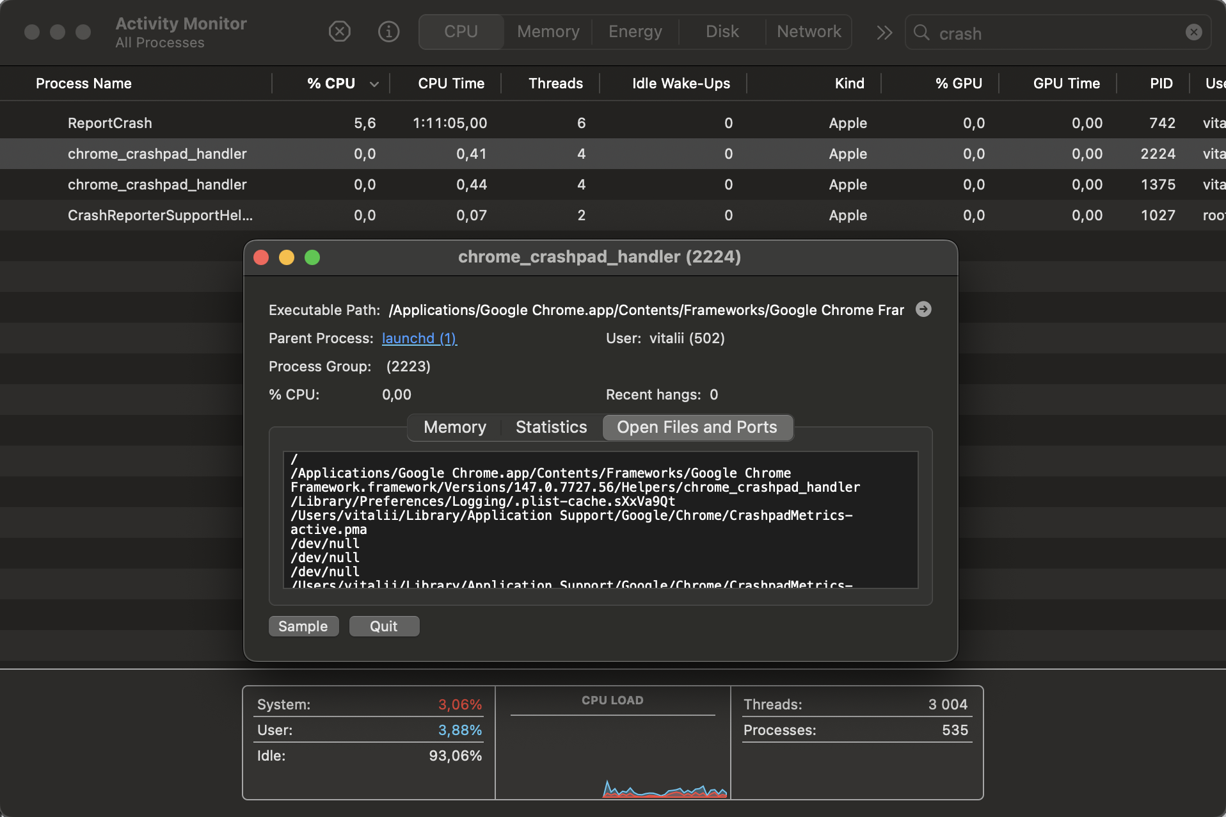Click the magnifying glass search icon
This screenshot has height=817, width=1226.
[921, 32]
